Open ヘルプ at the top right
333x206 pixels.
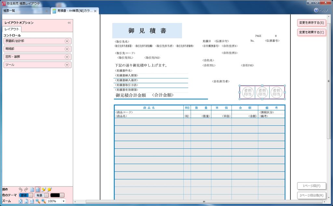coord(321,10)
